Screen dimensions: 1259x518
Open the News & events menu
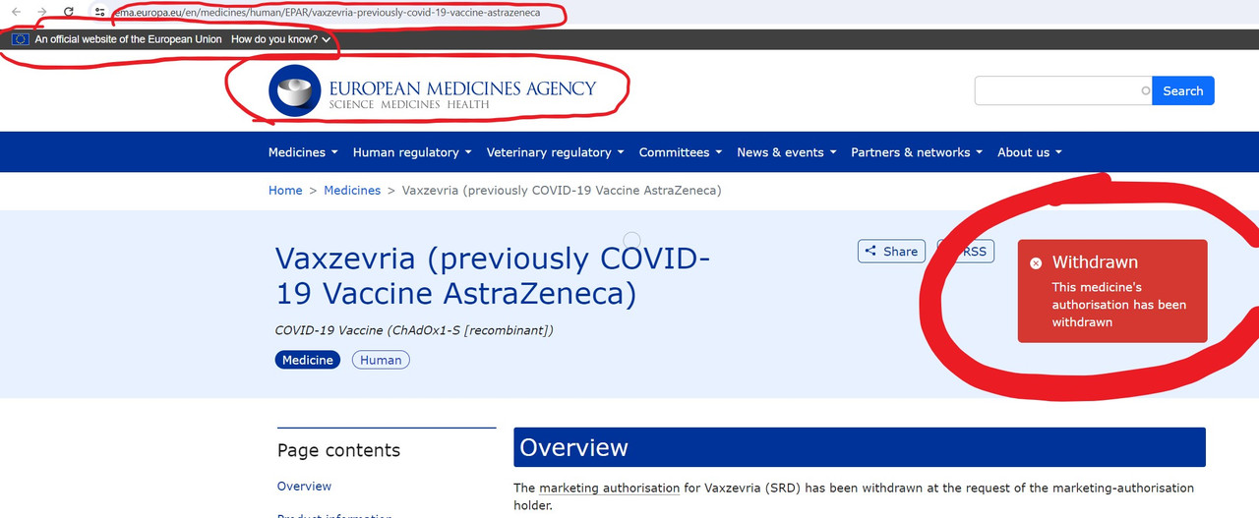pyautogui.click(x=787, y=152)
